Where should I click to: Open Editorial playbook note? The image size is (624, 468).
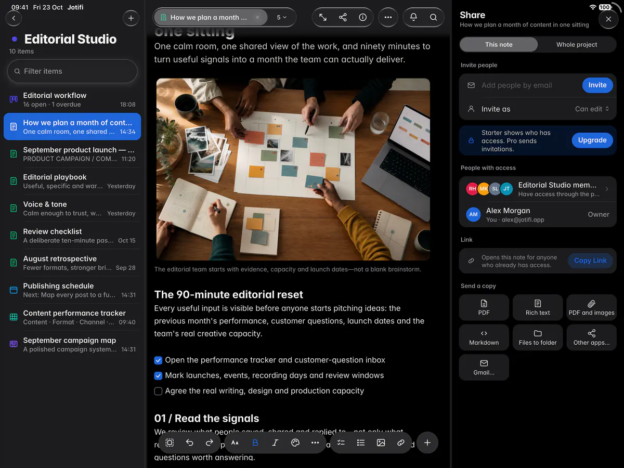pyautogui.click(x=72, y=181)
